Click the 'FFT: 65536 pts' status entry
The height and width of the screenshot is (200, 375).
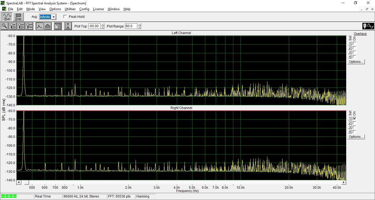[x=121, y=196]
